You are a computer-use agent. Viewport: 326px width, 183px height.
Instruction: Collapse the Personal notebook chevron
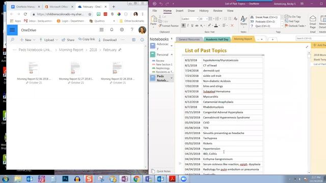(x=172, y=54)
